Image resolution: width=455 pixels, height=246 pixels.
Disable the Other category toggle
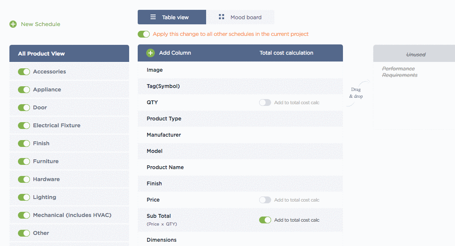pos(24,233)
